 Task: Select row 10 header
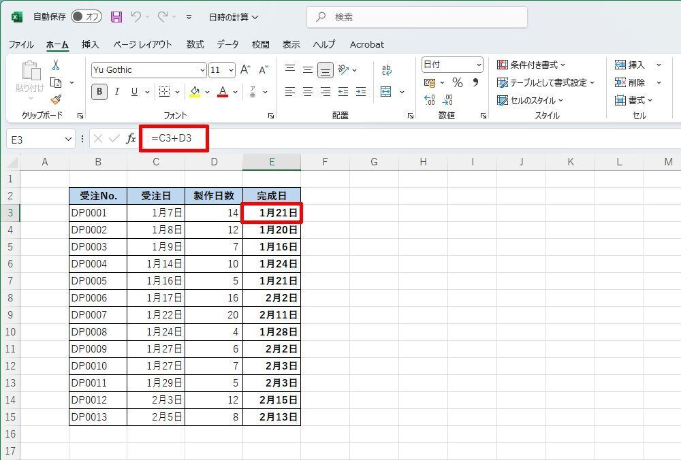tap(10, 332)
